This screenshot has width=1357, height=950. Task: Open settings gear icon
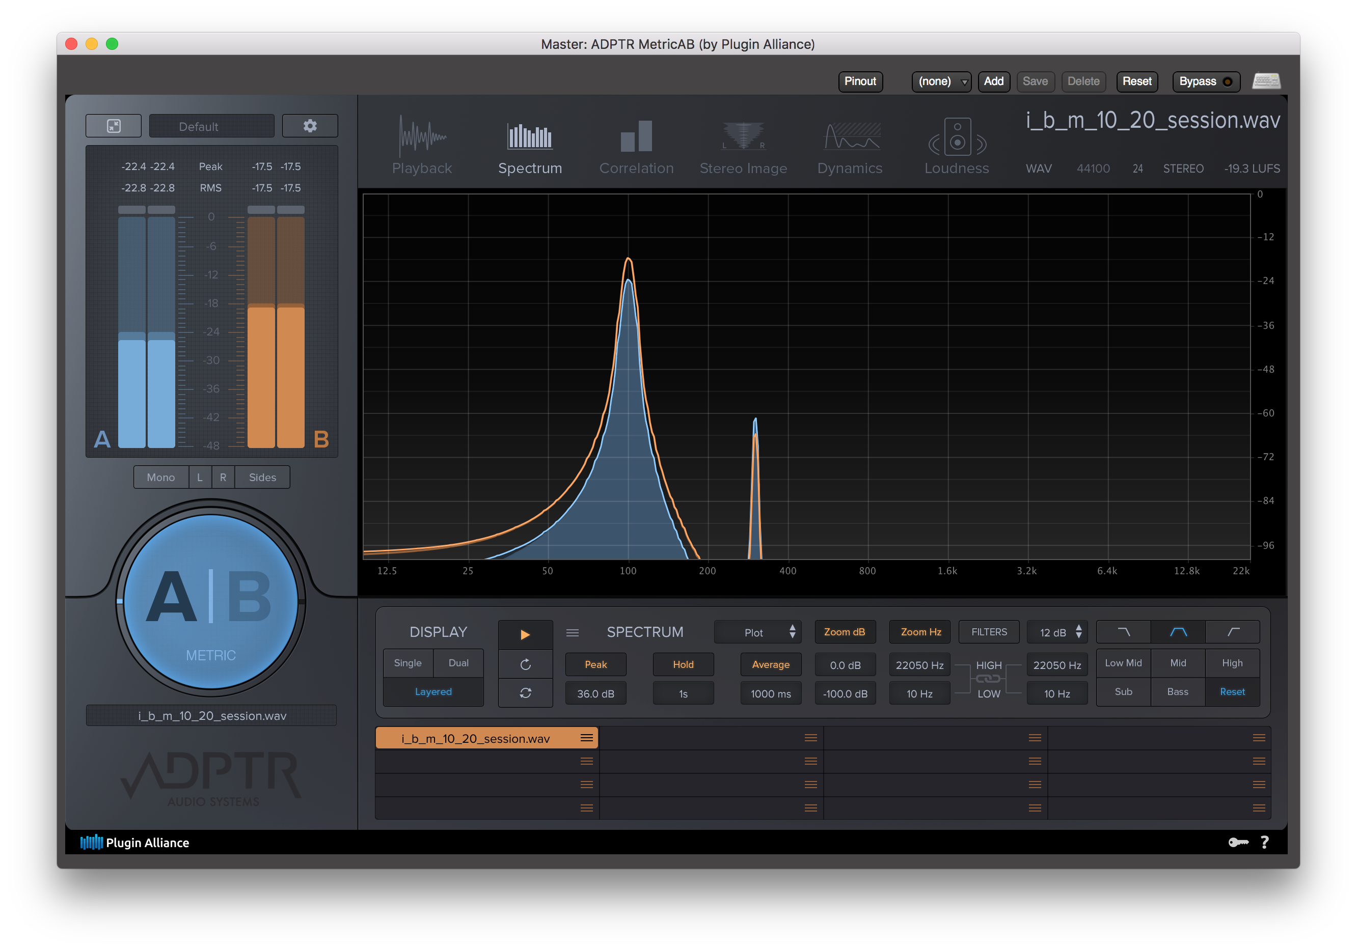tap(310, 126)
